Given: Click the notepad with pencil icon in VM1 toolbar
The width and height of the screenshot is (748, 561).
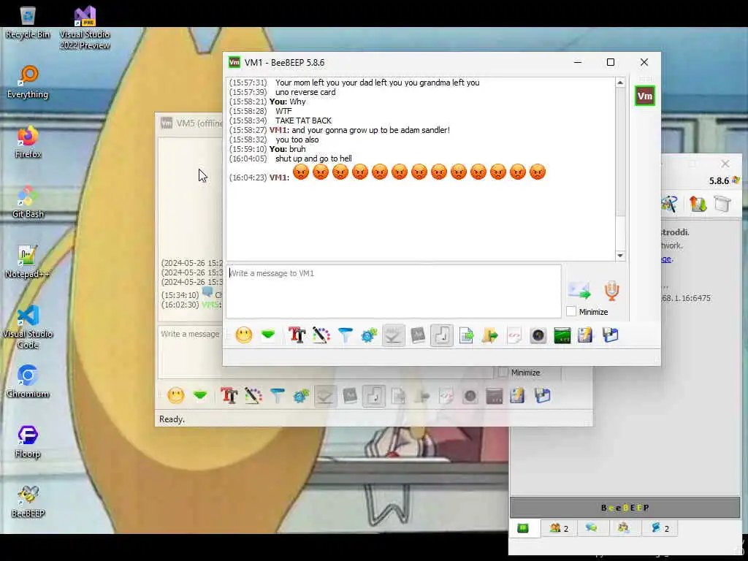Looking at the screenshot, I should pos(585,335).
